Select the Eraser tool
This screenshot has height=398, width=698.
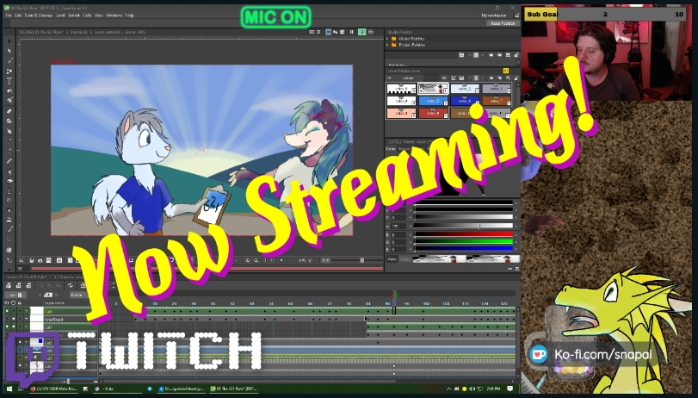(9, 111)
